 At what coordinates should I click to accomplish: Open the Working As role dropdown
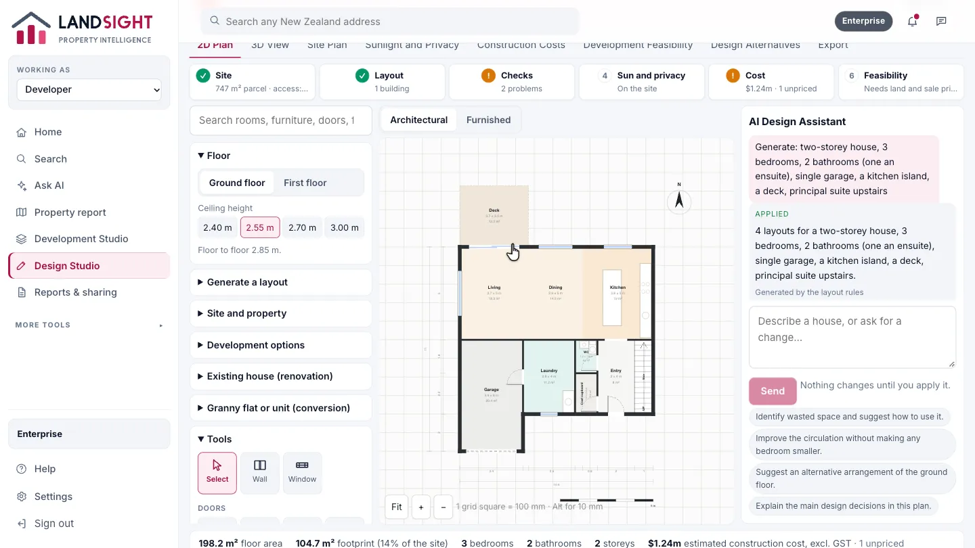click(89, 89)
